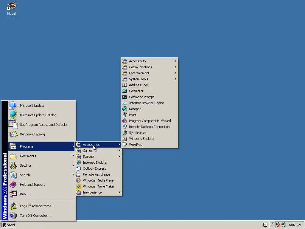The height and width of the screenshot is (229, 305).
Task: Click the Windows Catalog icon
Action: coord(13,134)
